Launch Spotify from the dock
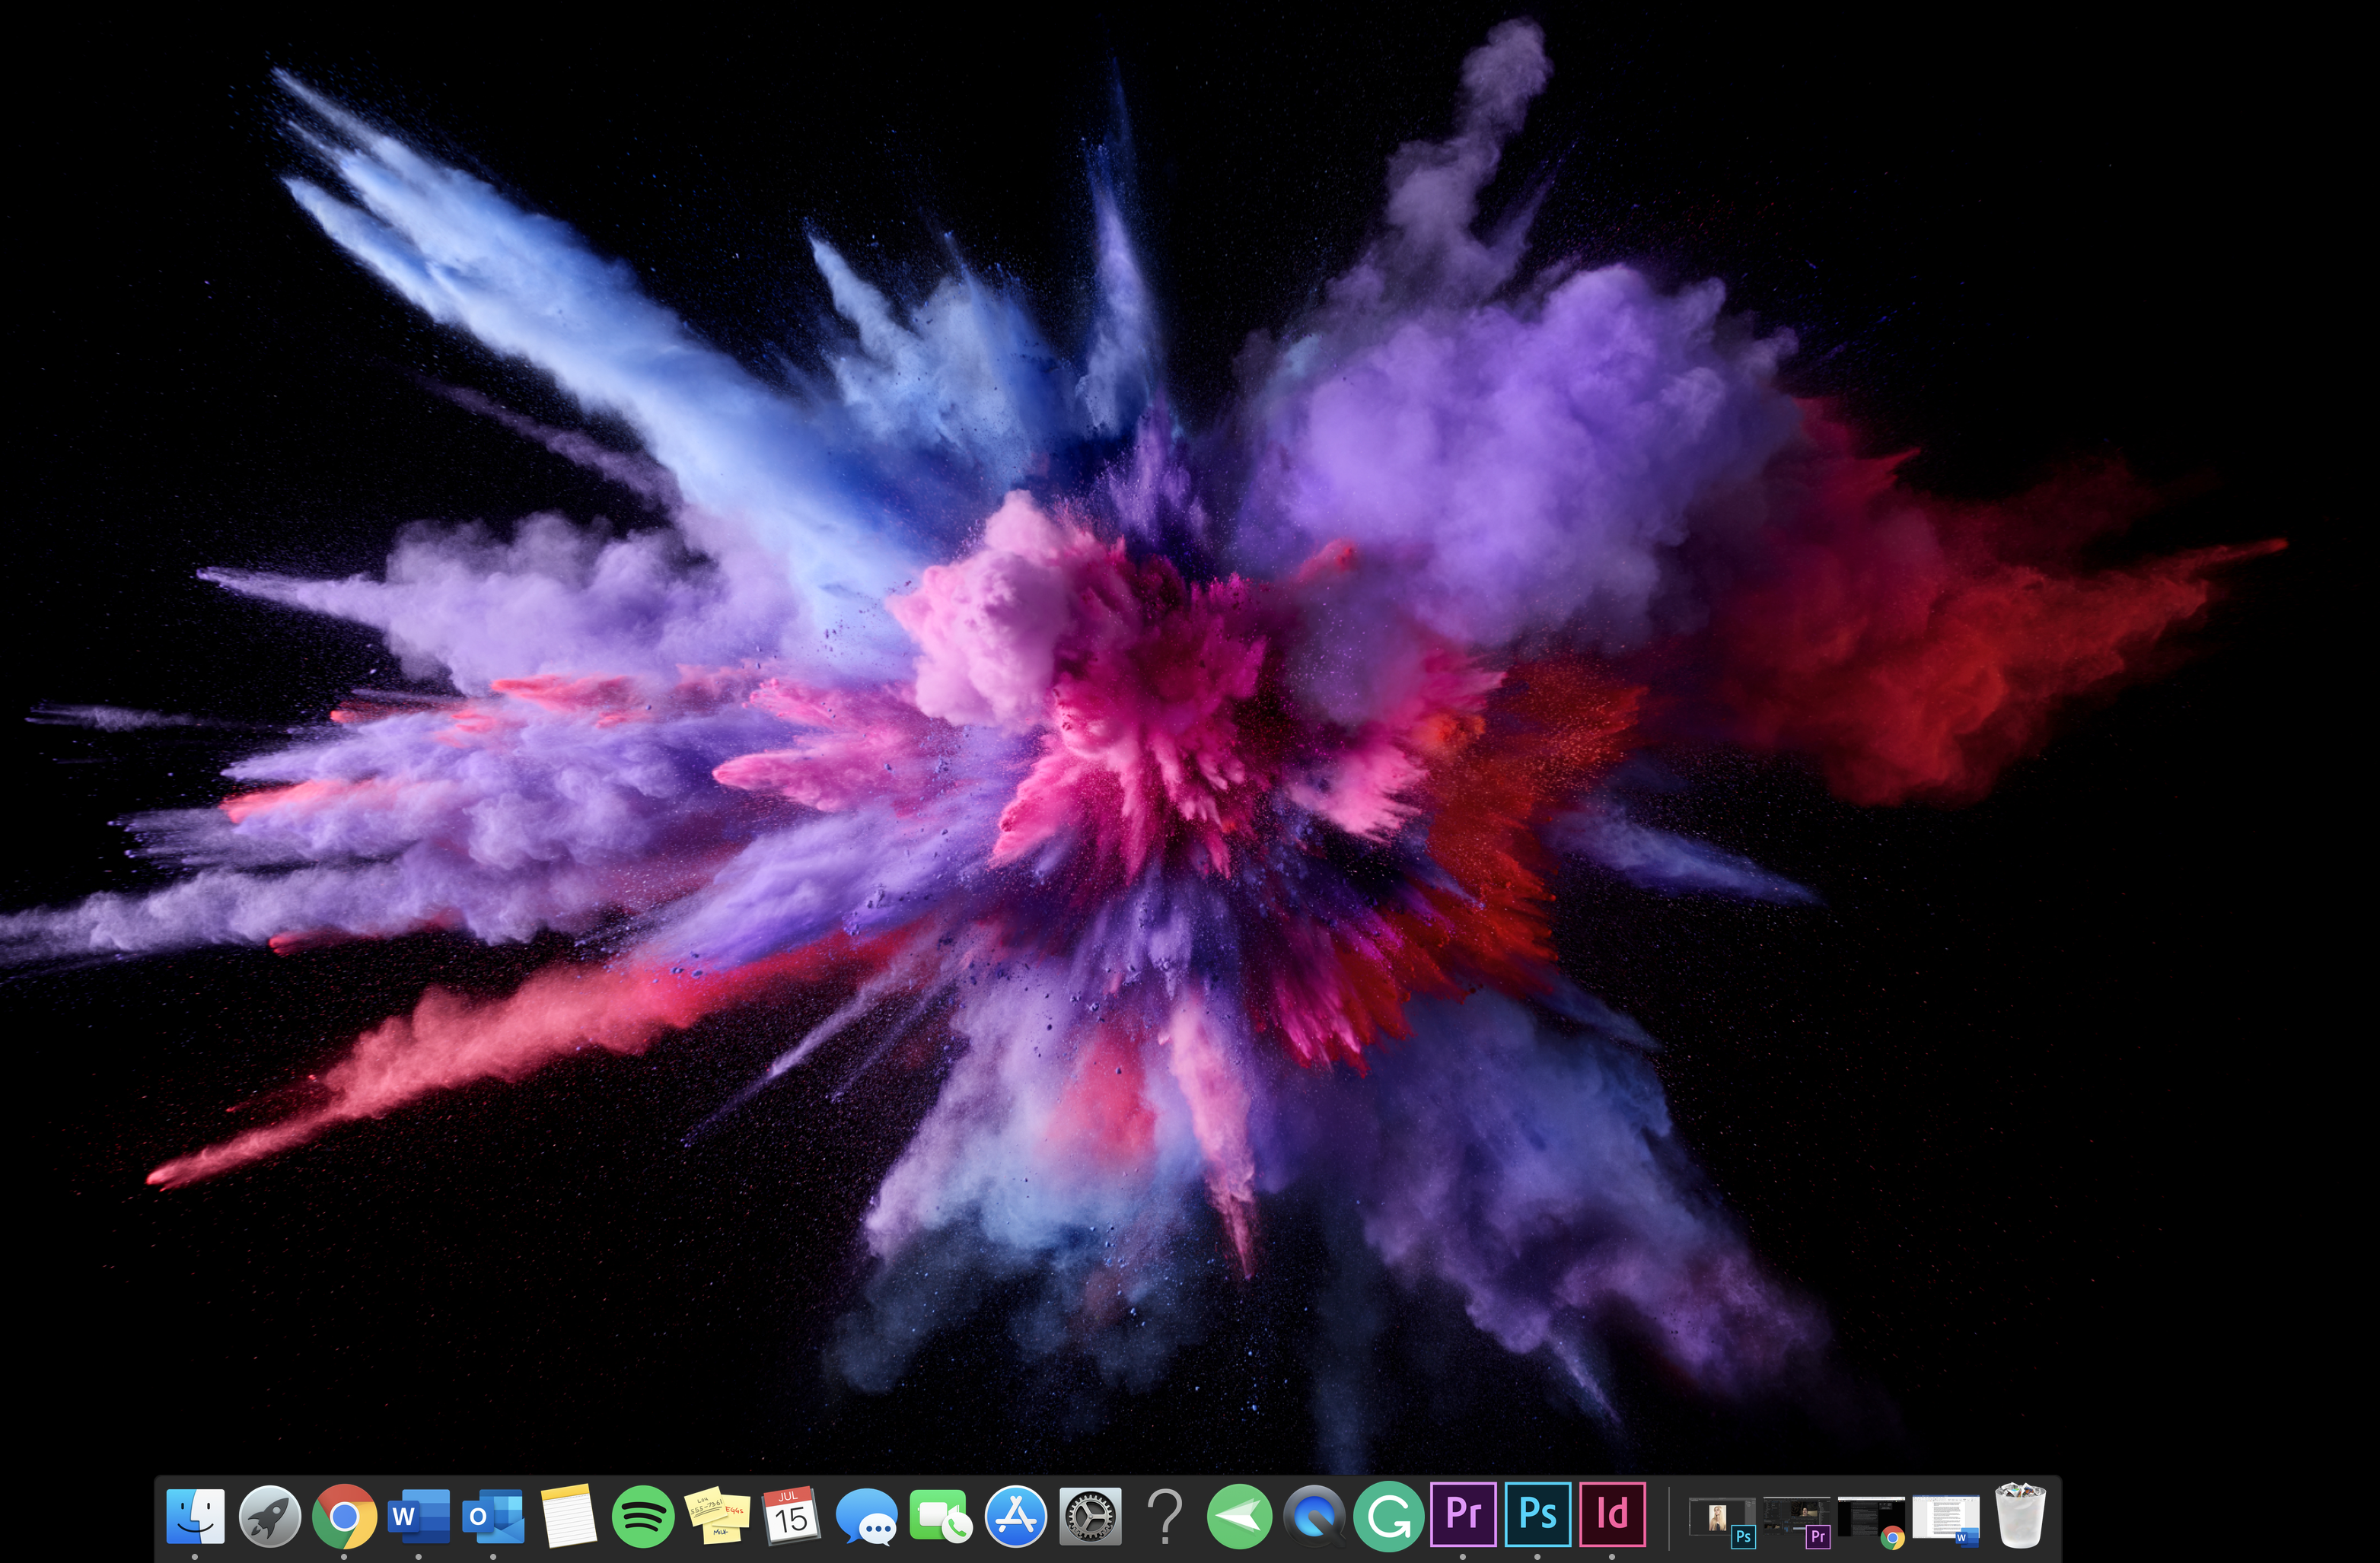The height and width of the screenshot is (1563, 2380). pyautogui.click(x=642, y=1516)
